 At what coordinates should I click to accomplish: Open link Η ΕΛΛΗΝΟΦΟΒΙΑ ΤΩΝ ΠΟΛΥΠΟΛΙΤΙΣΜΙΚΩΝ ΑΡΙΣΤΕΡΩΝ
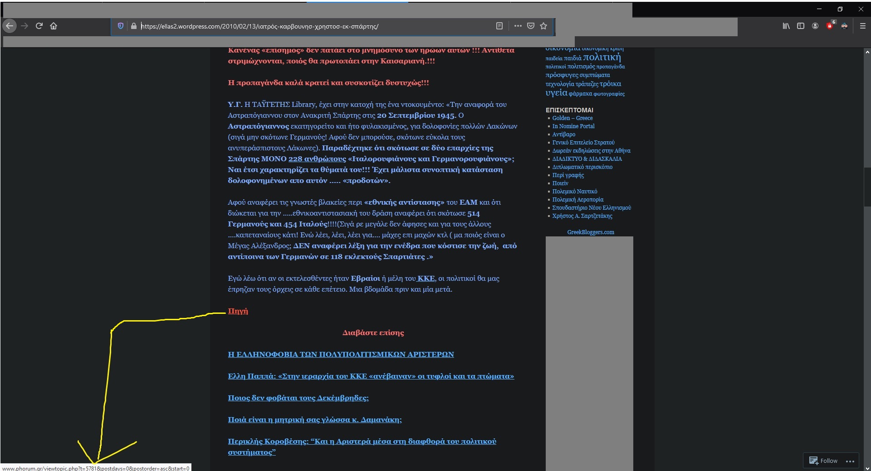pyautogui.click(x=341, y=354)
